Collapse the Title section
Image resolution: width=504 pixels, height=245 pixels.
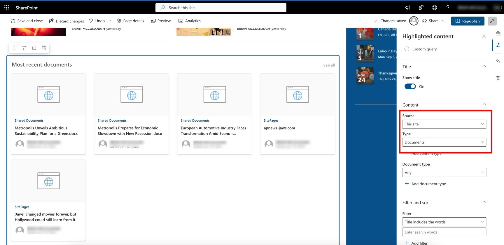pyautogui.click(x=484, y=66)
